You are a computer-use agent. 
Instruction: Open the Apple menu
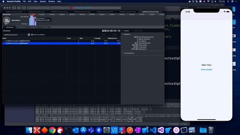(3, 1)
